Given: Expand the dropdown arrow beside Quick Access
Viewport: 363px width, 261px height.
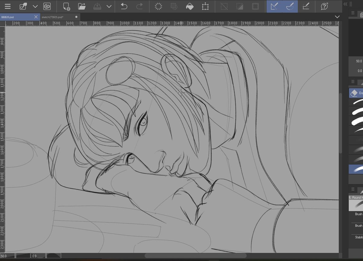Looking at the screenshot, I should point(35,6).
